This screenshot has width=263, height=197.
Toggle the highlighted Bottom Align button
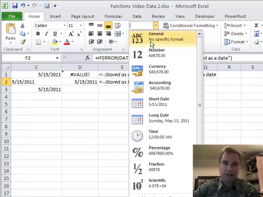(108, 26)
